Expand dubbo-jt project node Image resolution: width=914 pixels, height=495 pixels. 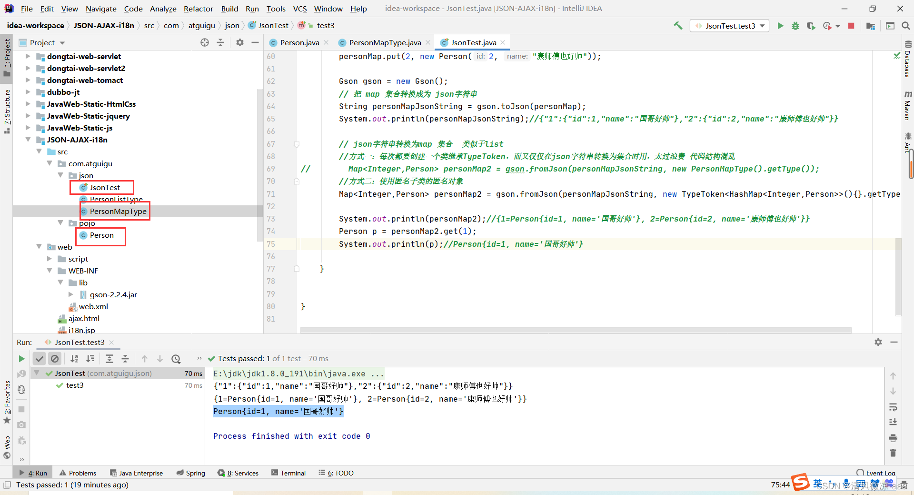click(x=28, y=92)
